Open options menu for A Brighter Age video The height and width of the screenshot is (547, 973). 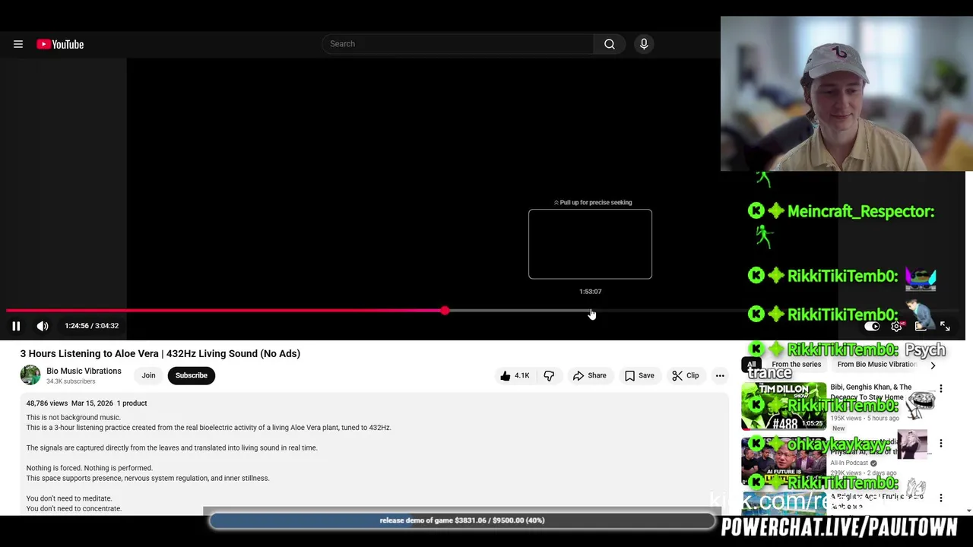click(x=941, y=498)
